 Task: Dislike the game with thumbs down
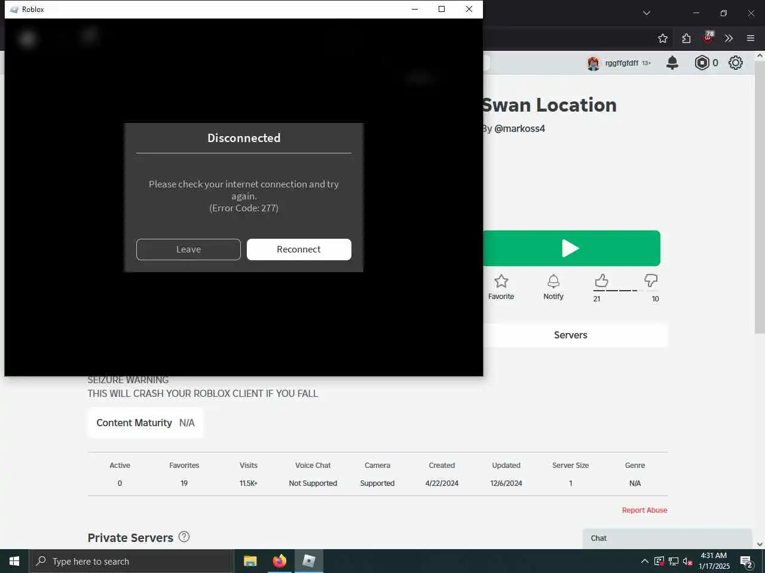pos(651,281)
